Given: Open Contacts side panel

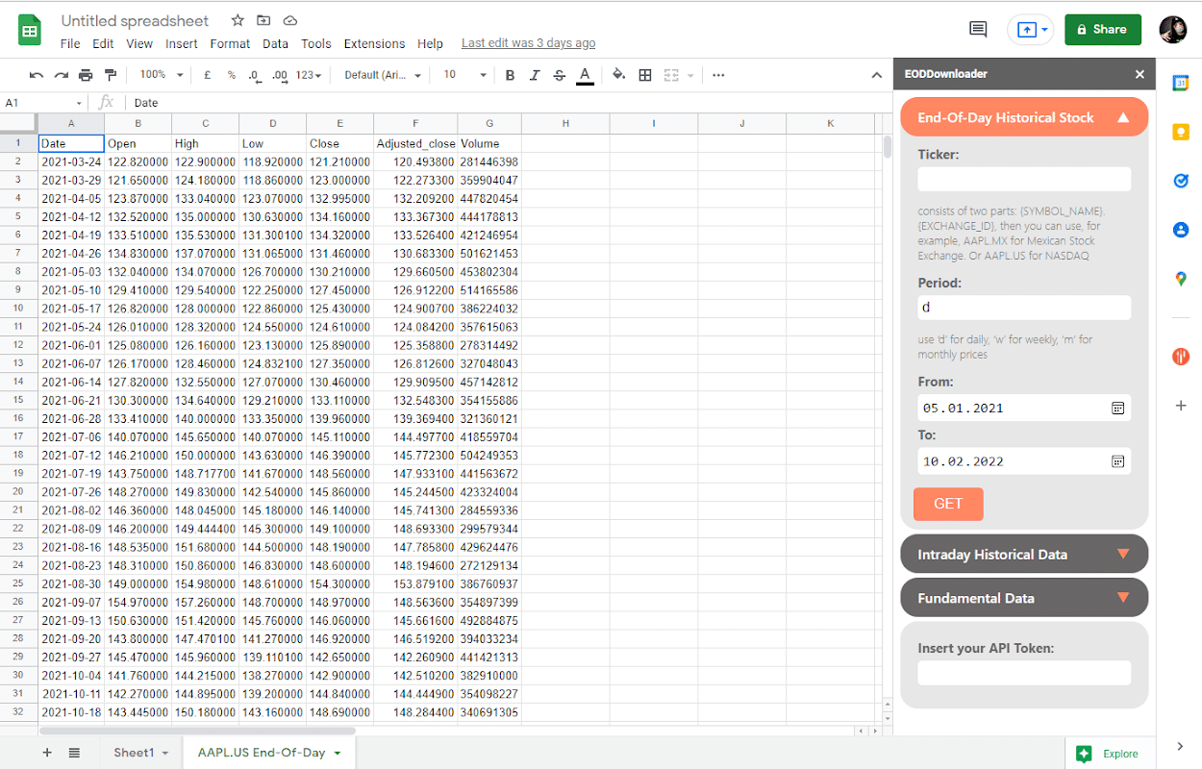Looking at the screenshot, I should (1181, 230).
